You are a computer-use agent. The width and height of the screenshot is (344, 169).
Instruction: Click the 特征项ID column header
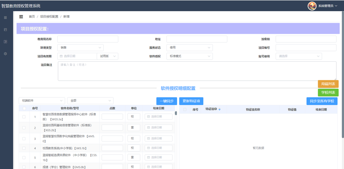pos(211,109)
